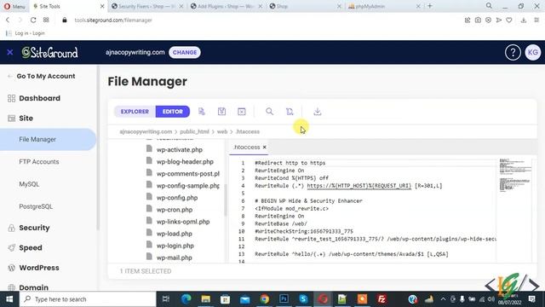Viewport: 545px width, 307px height.
Task: Select wp-load.php file
Action: coord(174,234)
